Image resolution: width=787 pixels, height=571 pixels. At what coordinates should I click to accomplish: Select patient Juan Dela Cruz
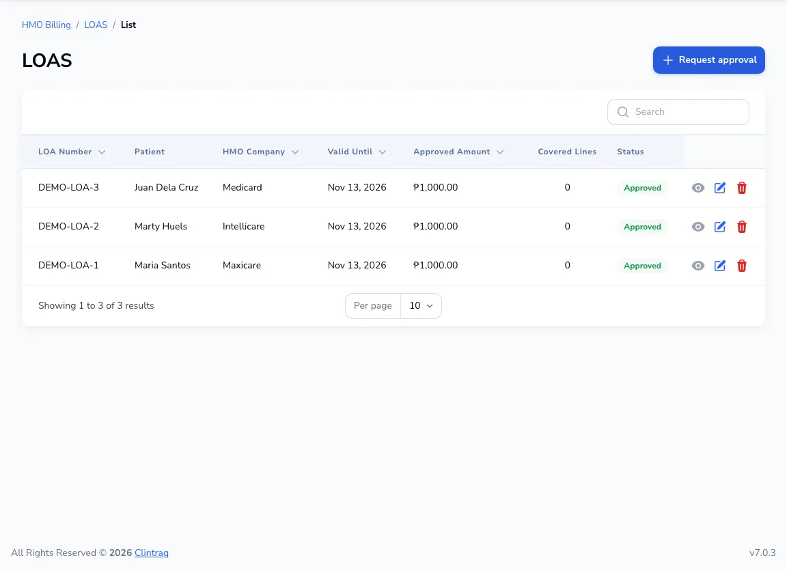point(166,188)
